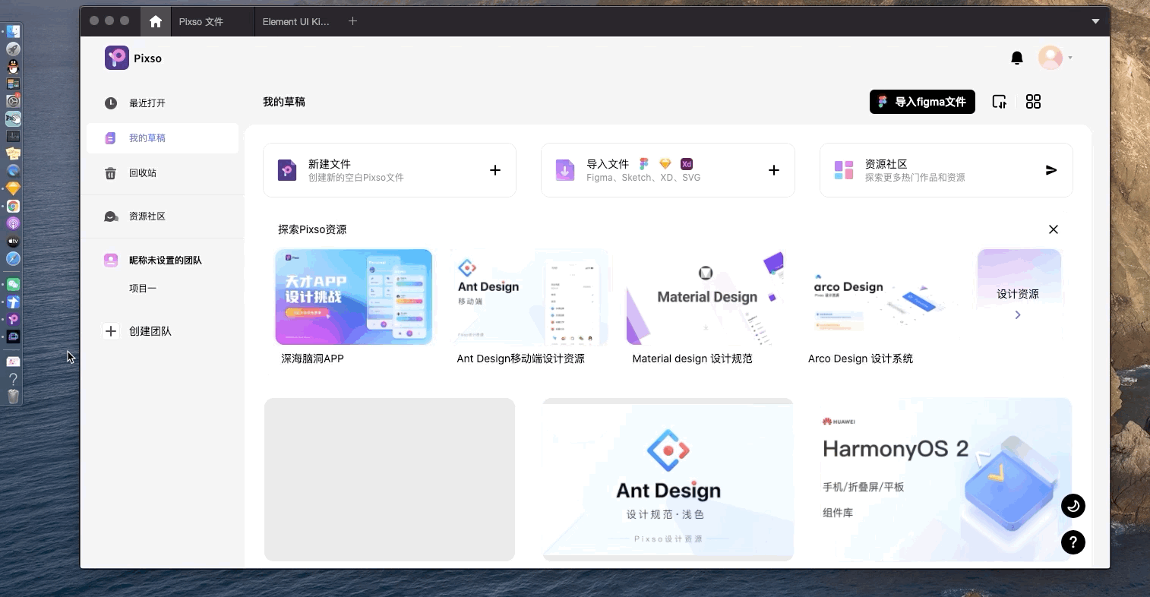
Task: Open notifications bell
Action: point(1017,58)
